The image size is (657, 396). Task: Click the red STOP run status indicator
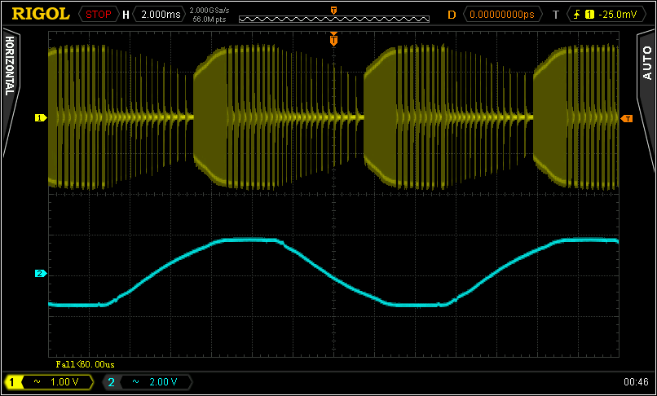99,14
